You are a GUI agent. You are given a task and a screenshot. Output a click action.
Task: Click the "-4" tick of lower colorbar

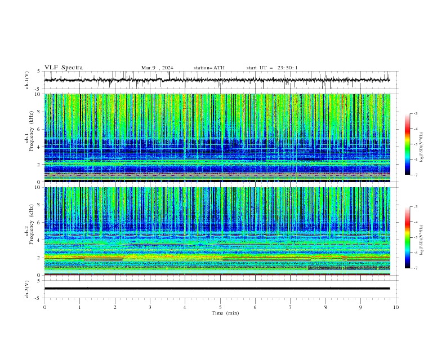(x=416, y=222)
